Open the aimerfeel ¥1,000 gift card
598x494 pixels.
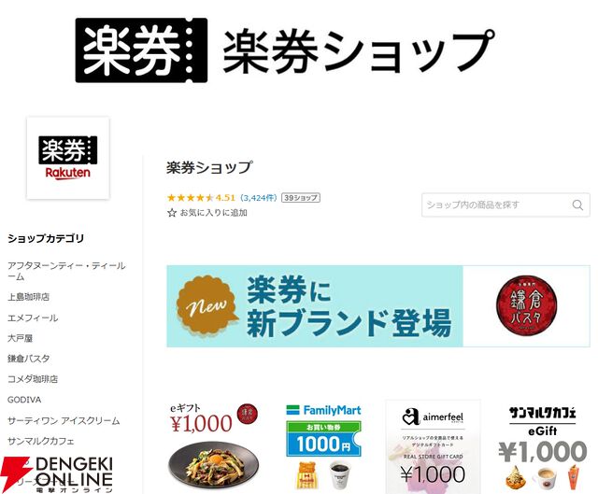433,446
